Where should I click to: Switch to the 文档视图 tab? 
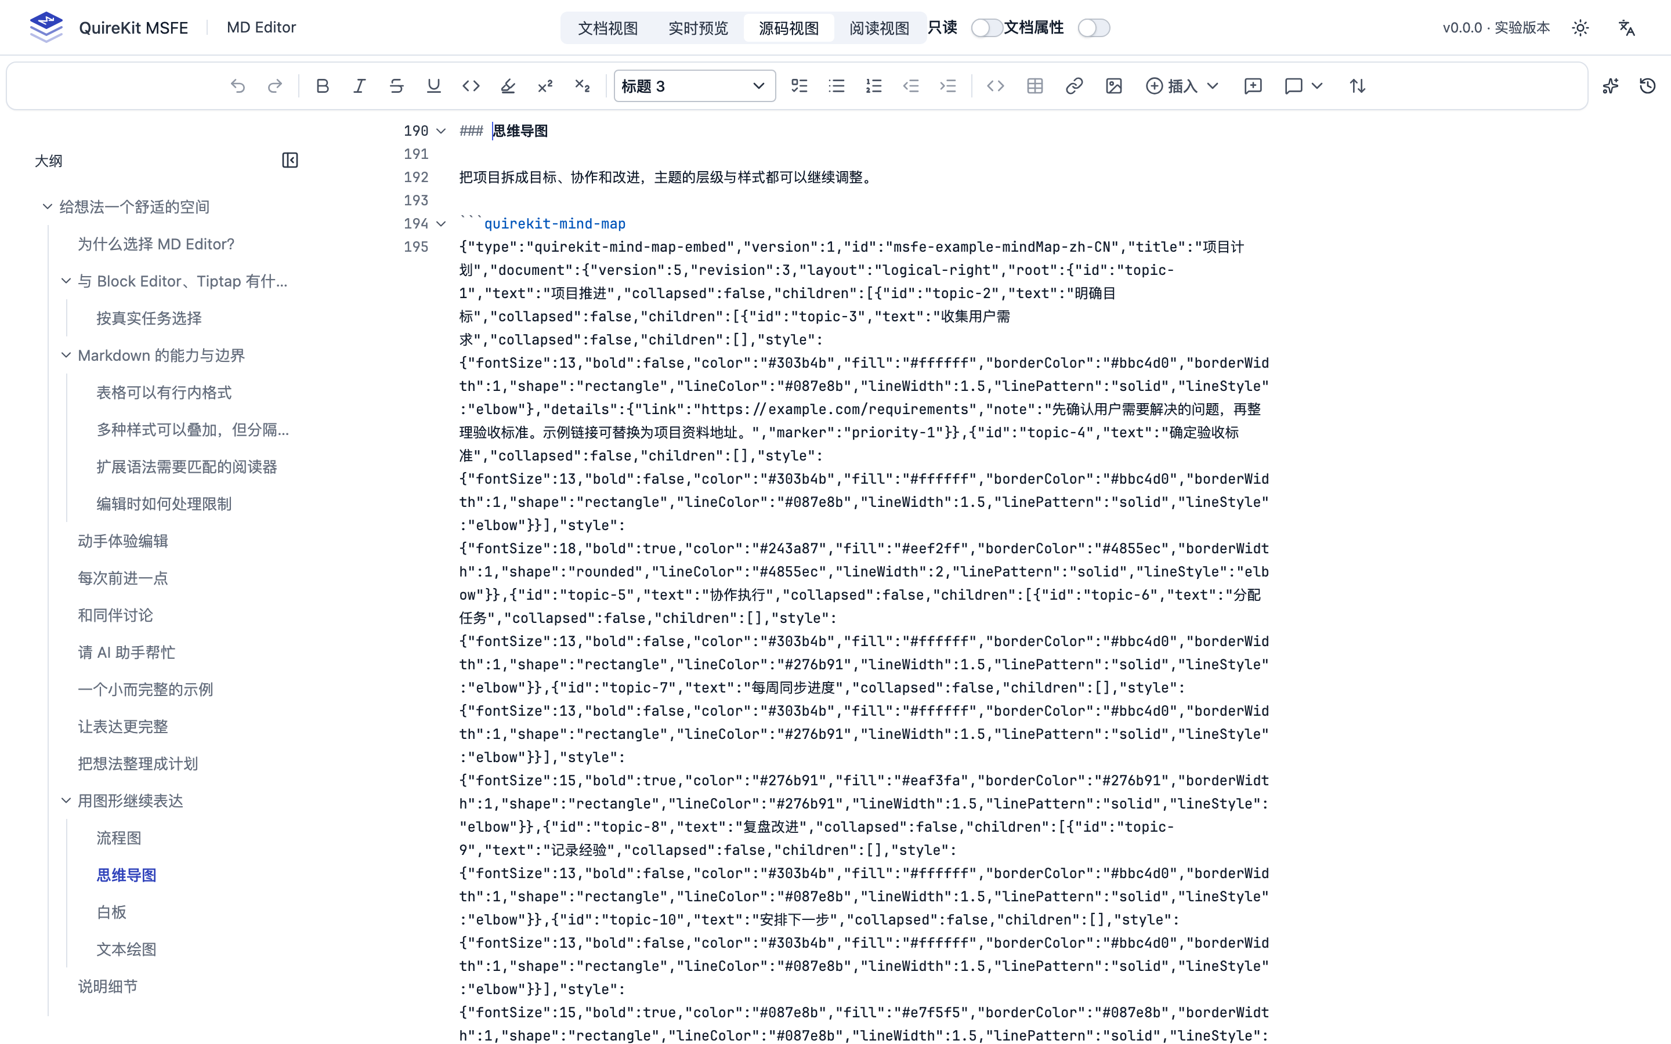tap(607, 28)
